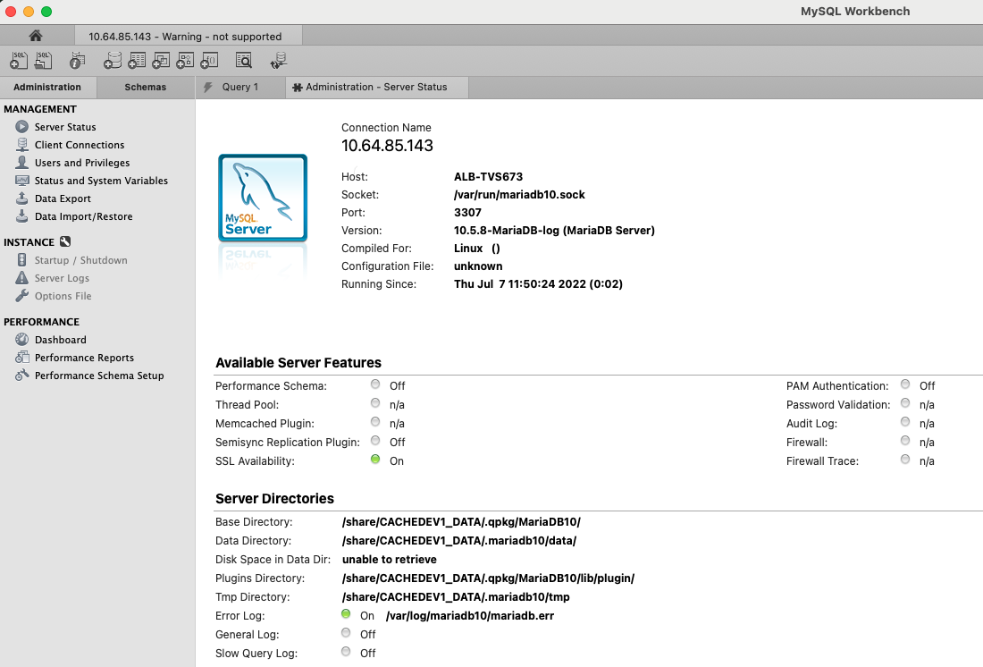Select Administration - Server Status tab
This screenshot has height=667, width=983.
[x=377, y=88]
